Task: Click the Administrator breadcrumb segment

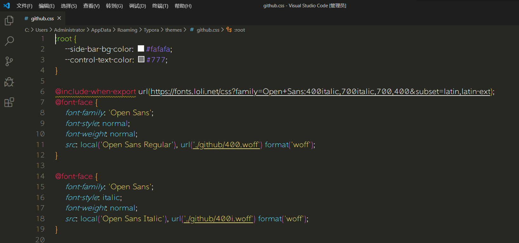Action: click(x=70, y=30)
